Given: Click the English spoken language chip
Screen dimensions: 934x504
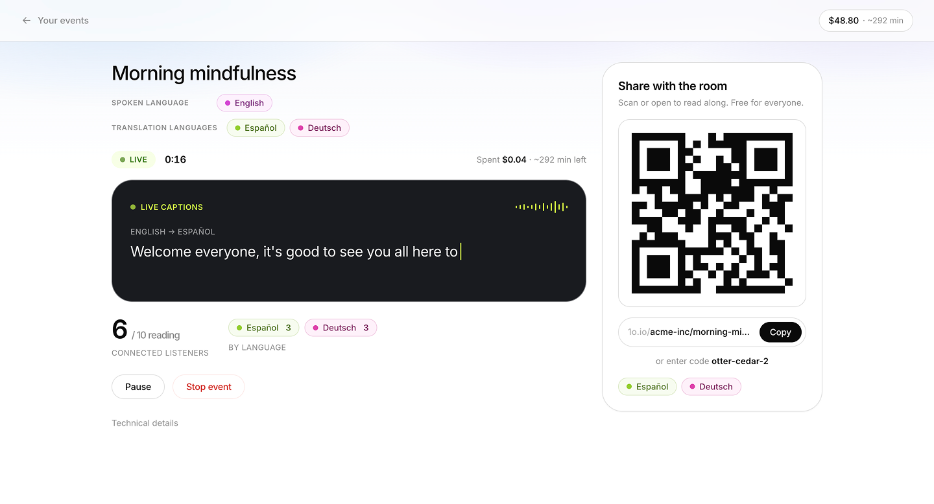Looking at the screenshot, I should (x=245, y=103).
